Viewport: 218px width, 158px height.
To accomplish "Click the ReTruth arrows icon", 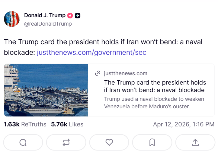I will pyautogui.click(x=66, y=142).
